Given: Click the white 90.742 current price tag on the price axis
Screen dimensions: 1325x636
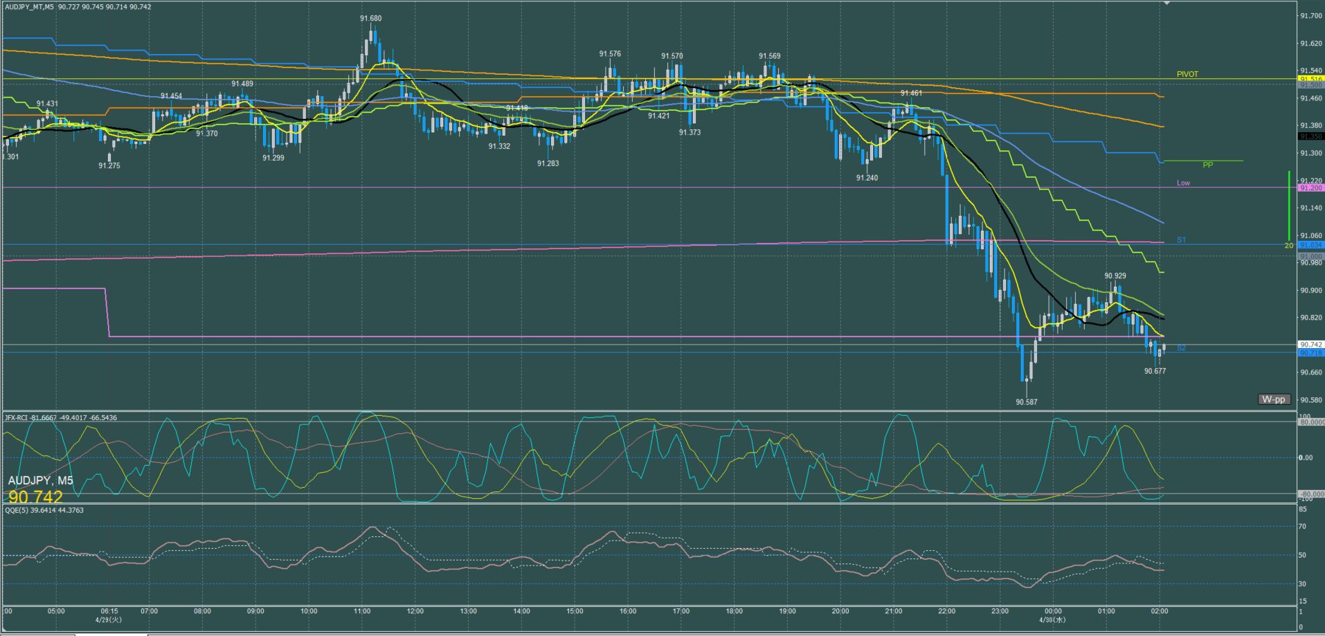Looking at the screenshot, I should [1310, 344].
